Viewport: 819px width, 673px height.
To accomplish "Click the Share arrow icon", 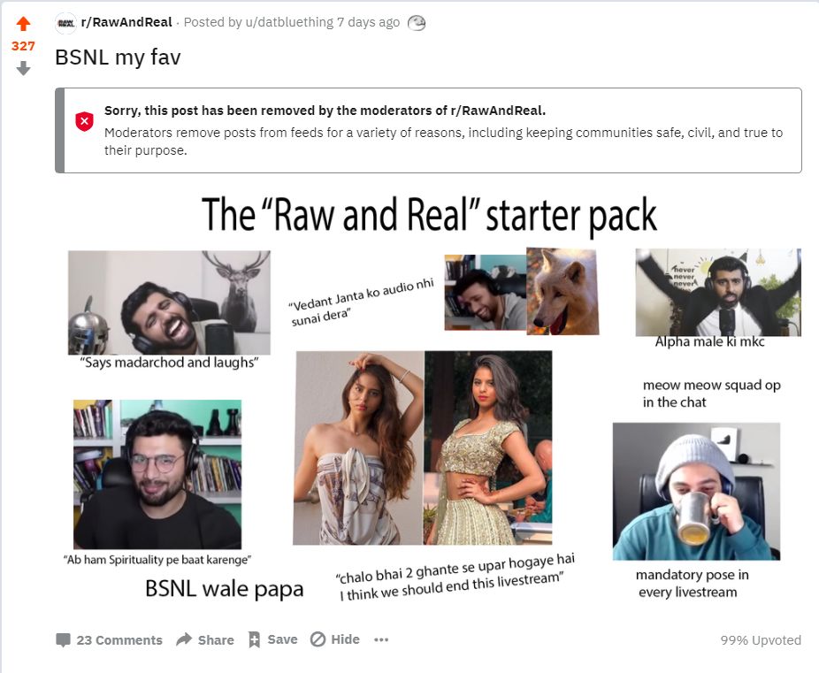I will (184, 639).
